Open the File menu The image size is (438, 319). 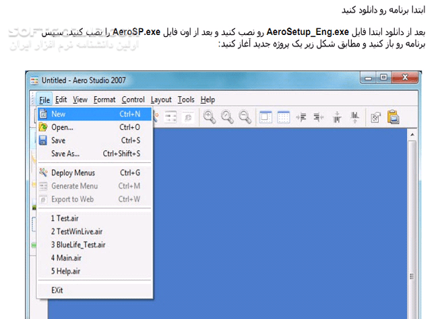tap(44, 100)
